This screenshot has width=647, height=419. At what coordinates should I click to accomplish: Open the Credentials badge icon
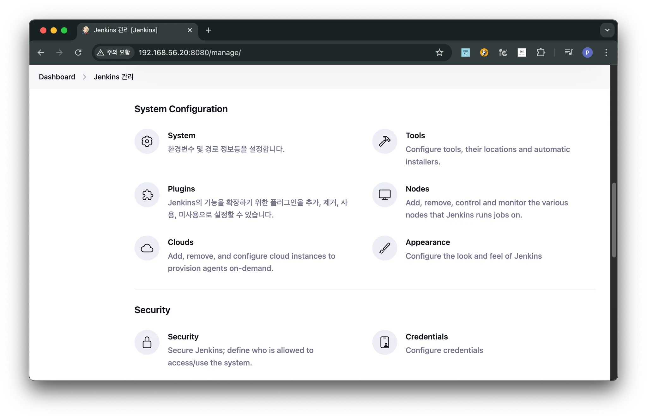coord(384,342)
